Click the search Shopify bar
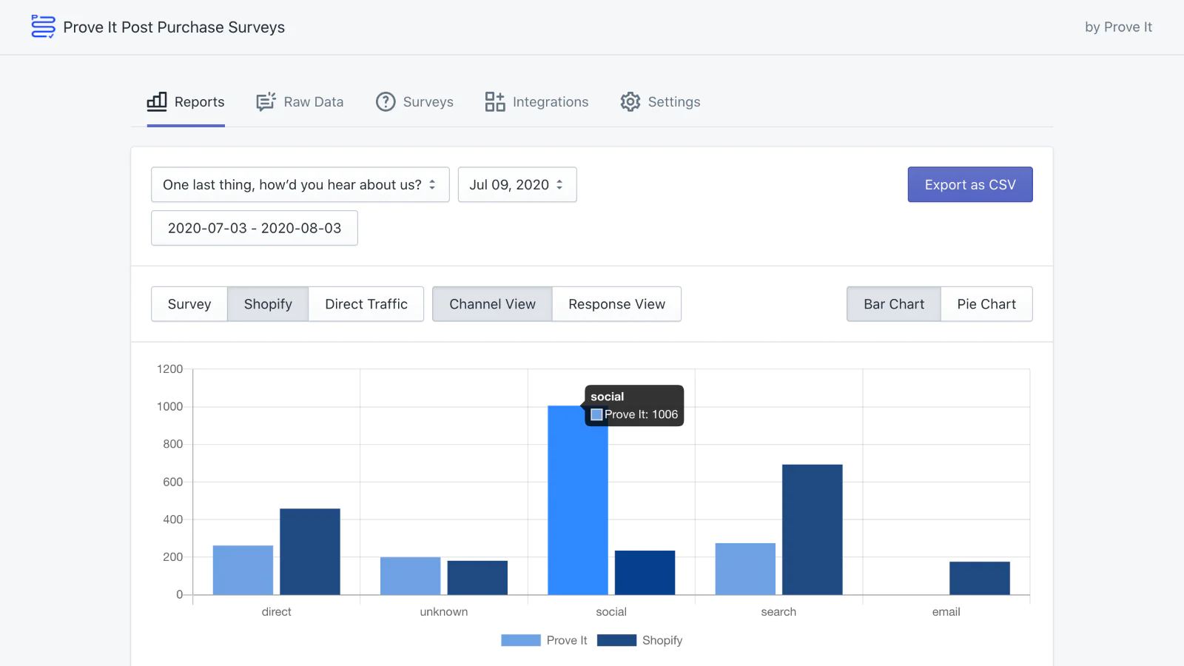The width and height of the screenshot is (1184, 666). click(813, 530)
